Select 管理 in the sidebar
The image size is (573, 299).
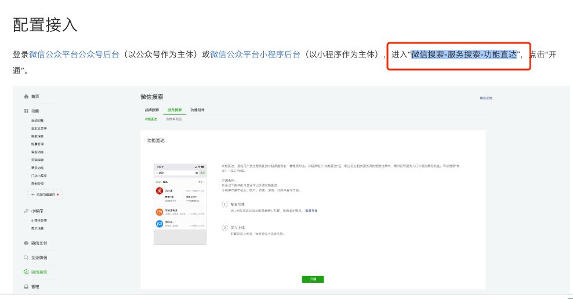(x=35, y=287)
